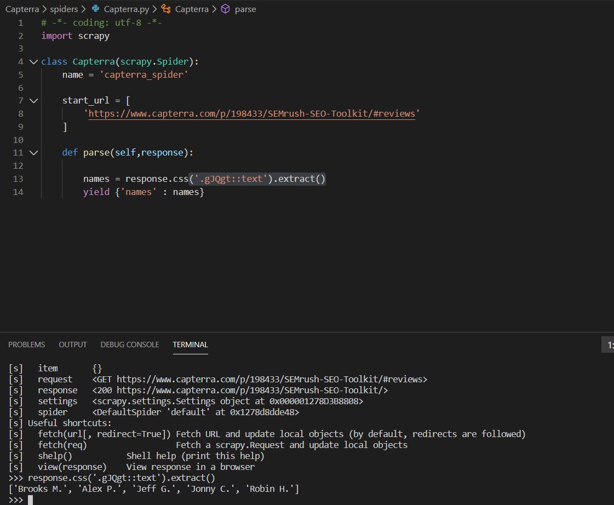Click the '# -*- coding: utf-8' comment
The height and width of the screenshot is (505, 614).
101,22
